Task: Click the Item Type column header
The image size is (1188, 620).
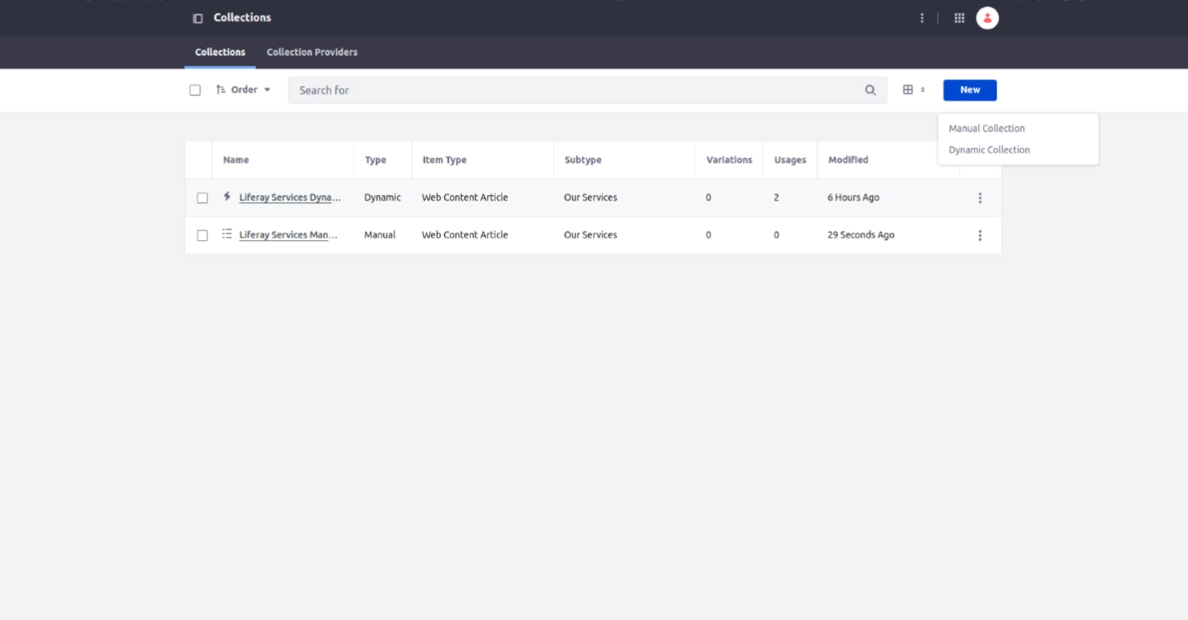Action: pyautogui.click(x=444, y=159)
